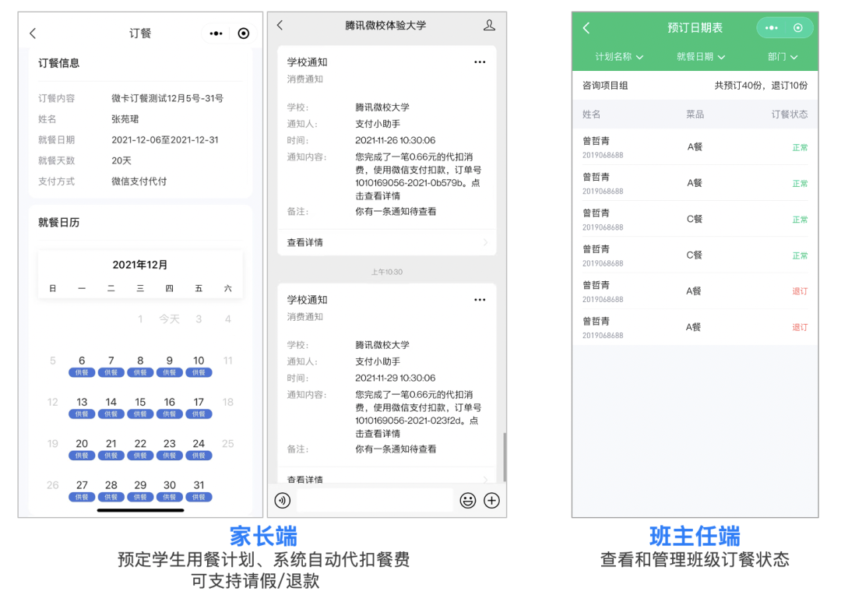Tap the chat message input field
The width and height of the screenshot is (841, 602).
click(374, 501)
